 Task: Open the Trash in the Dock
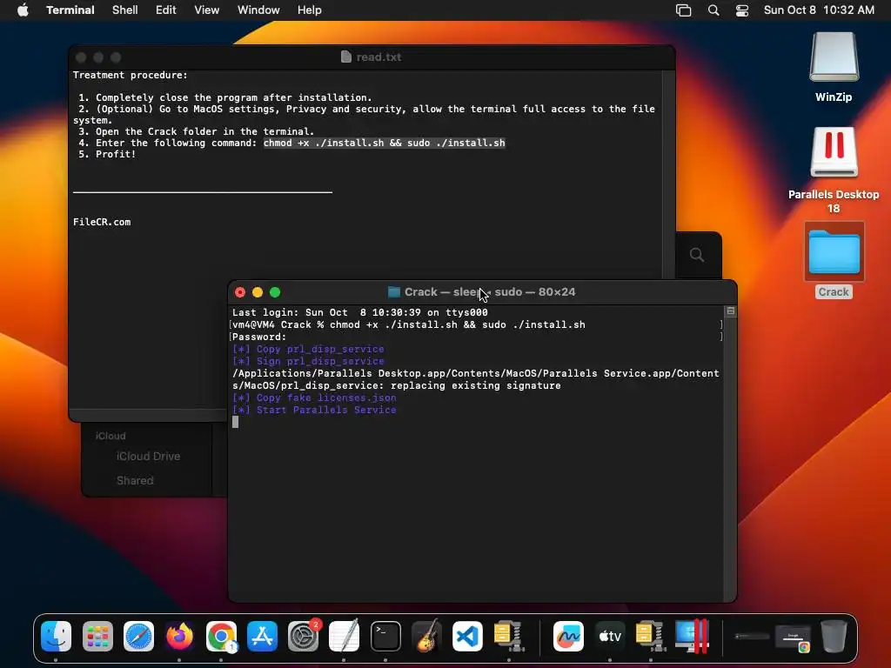coord(834,636)
